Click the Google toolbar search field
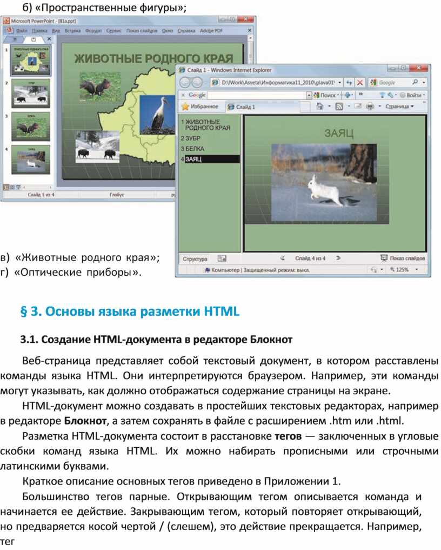The height and width of the screenshot is (550, 441). click(x=257, y=95)
